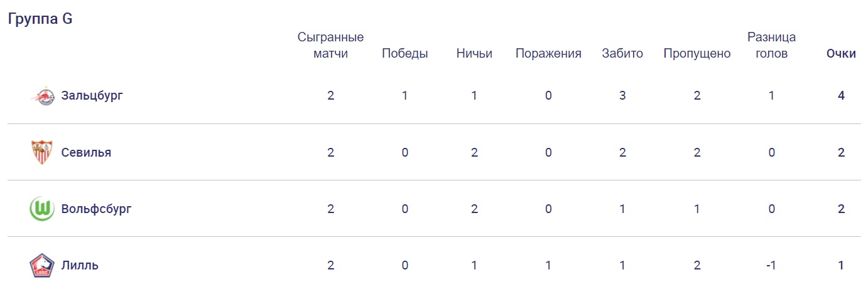This screenshot has width=861, height=287.
Task: Click the Группа G heading
Action: 40,19
